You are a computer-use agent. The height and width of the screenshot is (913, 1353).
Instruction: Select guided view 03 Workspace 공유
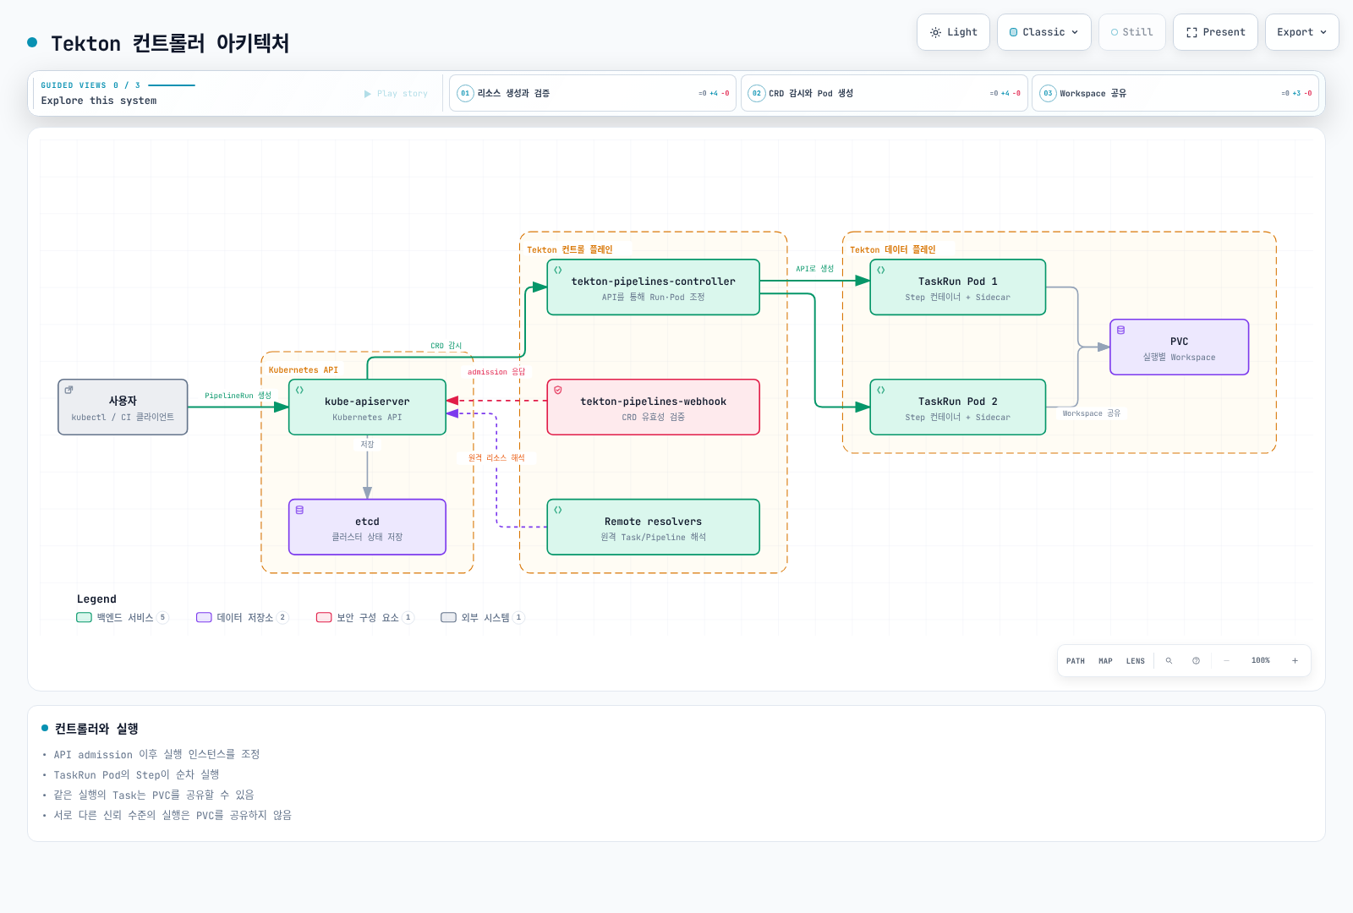pyautogui.click(x=1175, y=93)
